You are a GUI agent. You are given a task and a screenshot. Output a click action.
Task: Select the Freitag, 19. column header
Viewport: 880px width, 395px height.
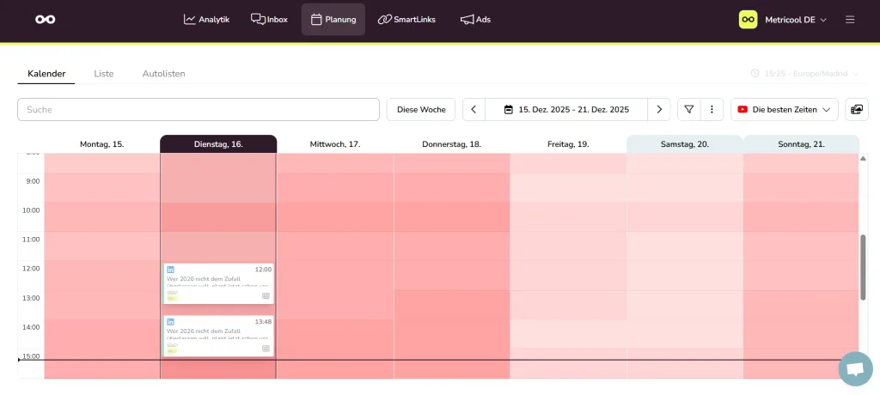click(568, 144)
